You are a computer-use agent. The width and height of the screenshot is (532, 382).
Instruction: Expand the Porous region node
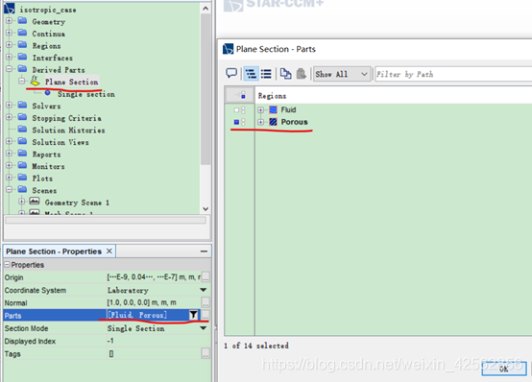coord(260,122)
